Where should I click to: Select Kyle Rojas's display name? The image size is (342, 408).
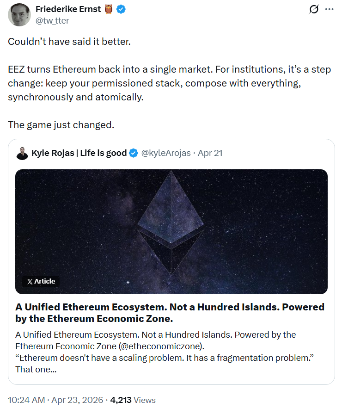(81, 153)
